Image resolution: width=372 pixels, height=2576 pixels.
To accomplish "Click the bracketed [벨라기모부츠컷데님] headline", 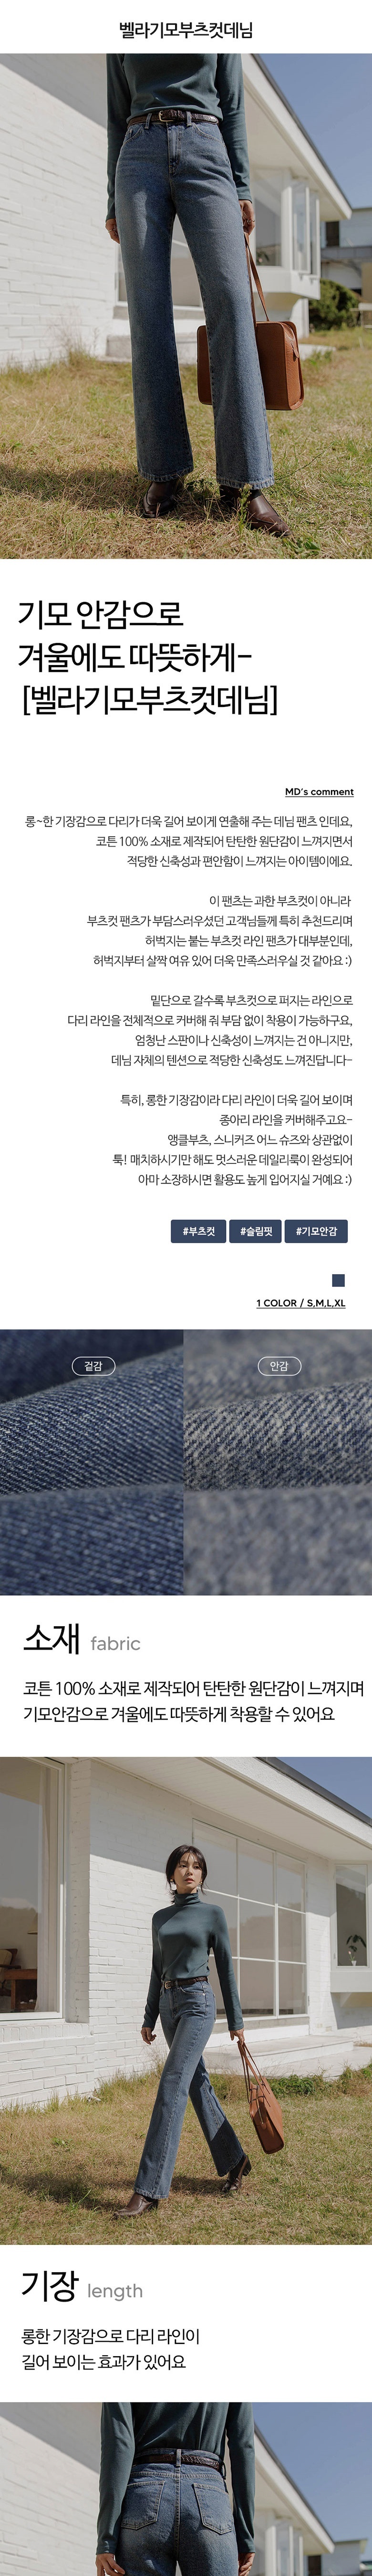I will [149, 699].
